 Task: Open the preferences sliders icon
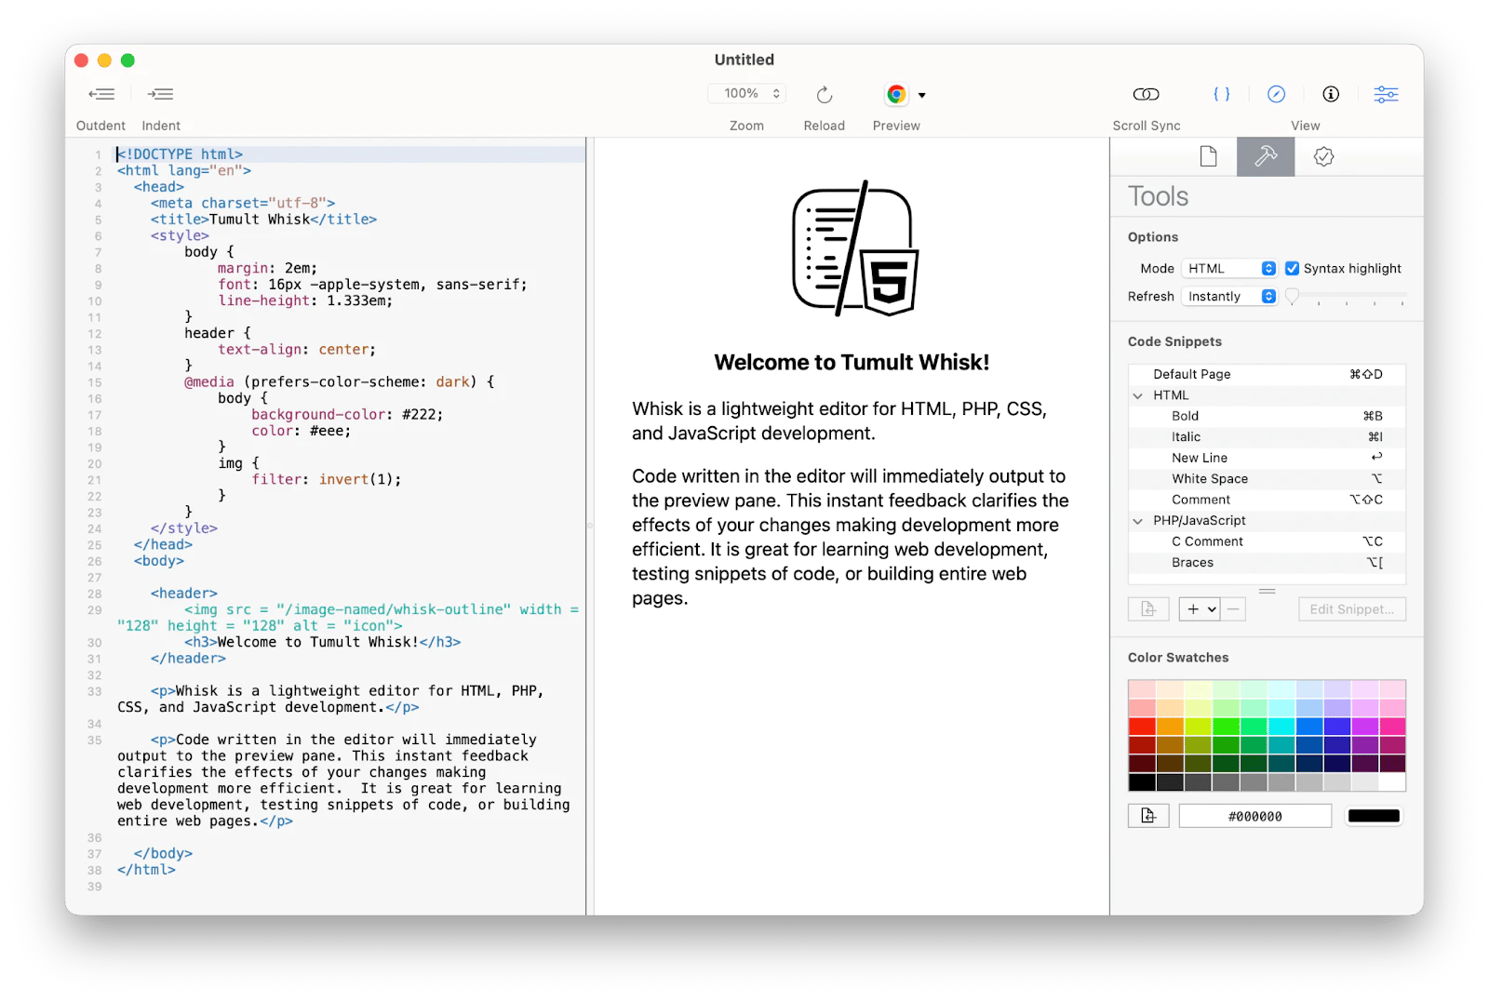click(x=1386, y=94)
